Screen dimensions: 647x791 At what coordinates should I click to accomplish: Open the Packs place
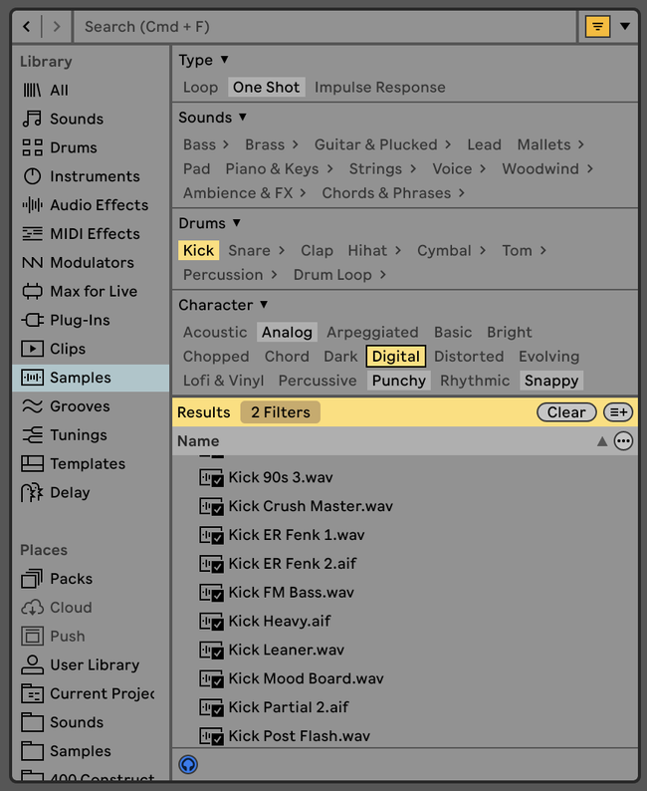(x=71, y=579)
